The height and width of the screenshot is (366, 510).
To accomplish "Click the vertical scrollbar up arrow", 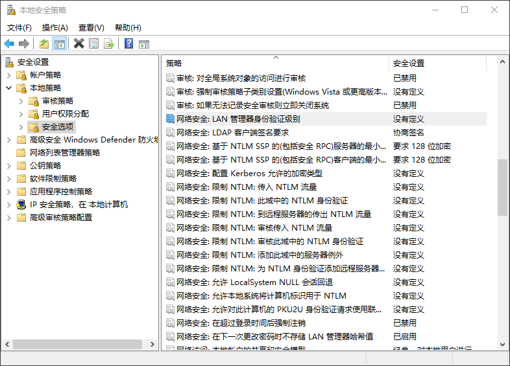I will (502, 62).
